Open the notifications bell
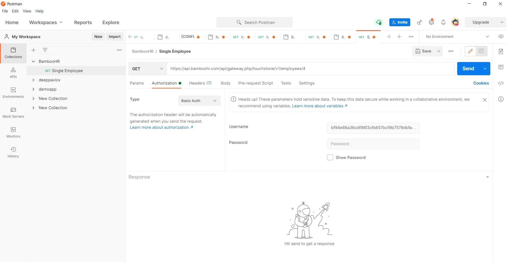Image resolution: width=507 pixels, height=262 pixels. (443, 22)
